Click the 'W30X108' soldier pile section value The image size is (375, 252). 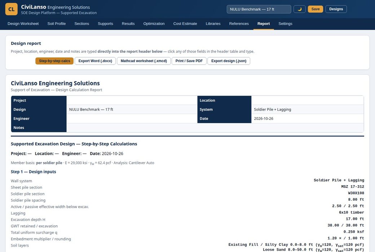click(356, 193)
